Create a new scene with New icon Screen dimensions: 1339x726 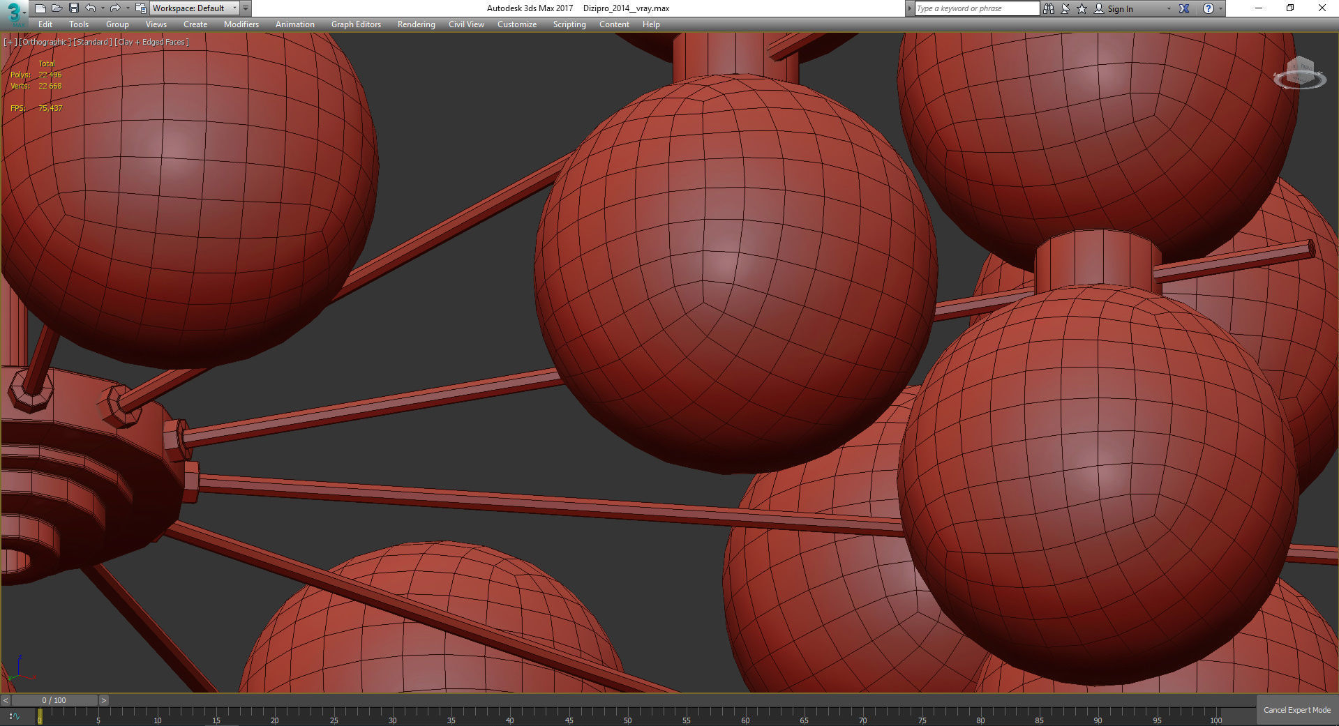point(40,8)
